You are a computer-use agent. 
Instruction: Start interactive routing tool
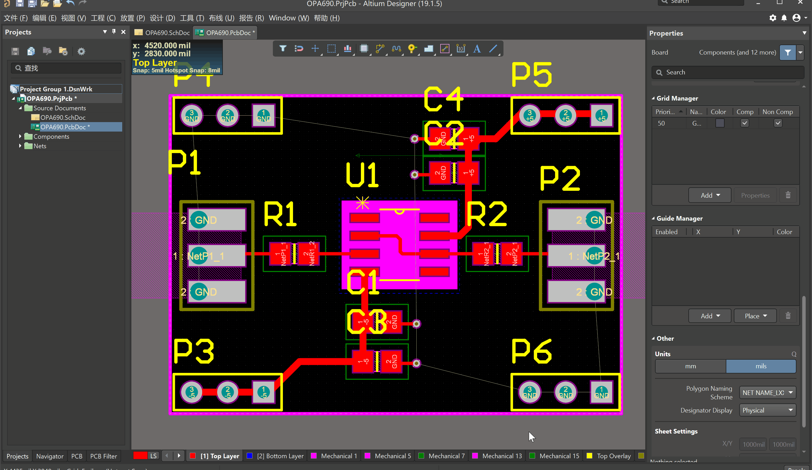[380, 49]
